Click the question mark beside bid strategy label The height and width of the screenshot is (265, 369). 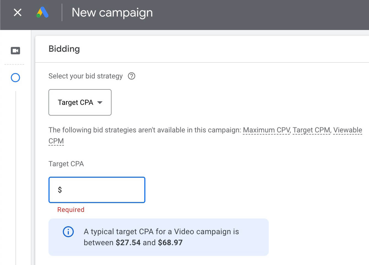pyautogui.click(x=132, y=76)
